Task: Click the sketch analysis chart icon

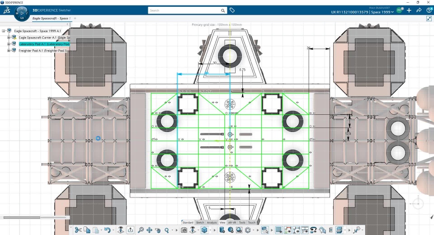Action: [340, 230]
